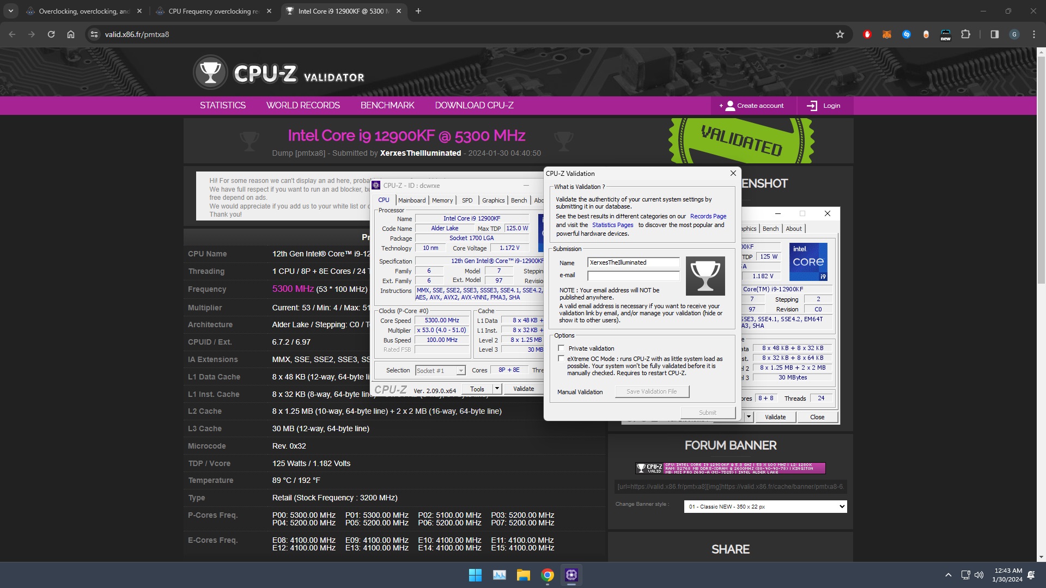Image resolution: width=1046 pixels, height=588 pixels.
Task: Click the Login arrow icon
Action: tap(812, 106)
